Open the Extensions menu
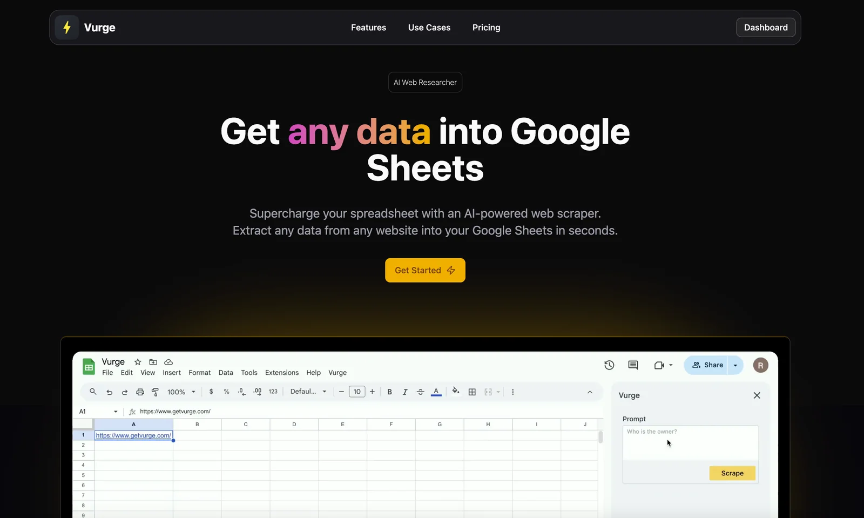Image resolution: width=864 pixels, height=518 pixels. 281,373
